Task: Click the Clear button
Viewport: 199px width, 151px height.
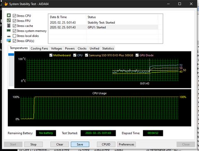Action: [x=60, y=144]
